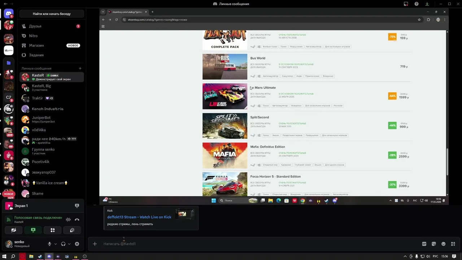
Task: Click the Найти или начать беседу search field
Action: pyautogui.click(x=52, y=14)
